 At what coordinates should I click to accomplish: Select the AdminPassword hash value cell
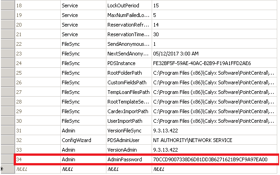click(x=215, y=159)
